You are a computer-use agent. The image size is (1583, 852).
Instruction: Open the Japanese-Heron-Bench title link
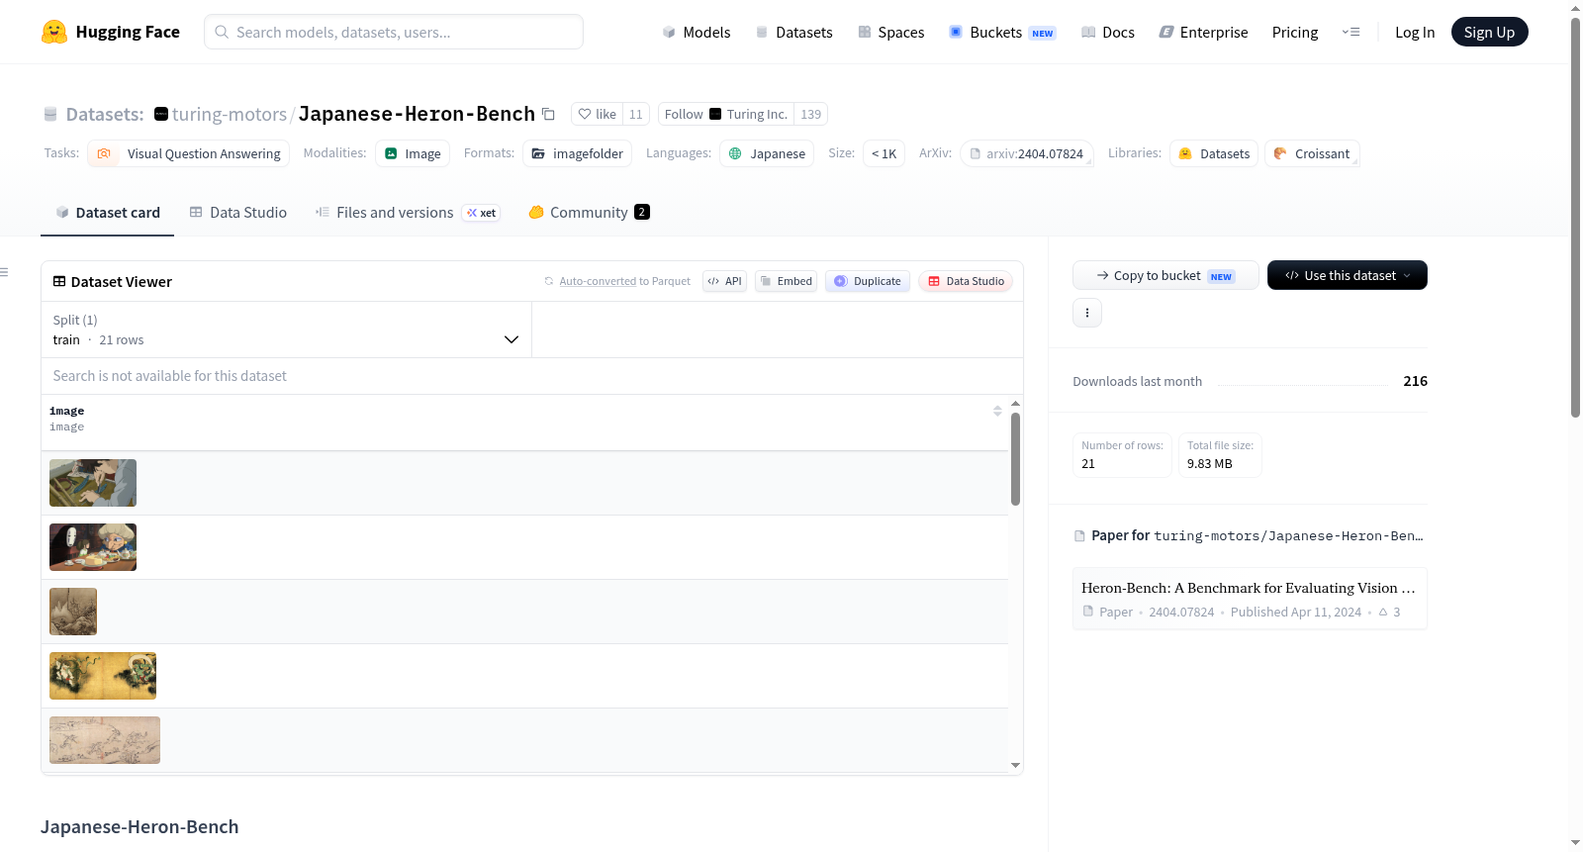coord(417,114)
